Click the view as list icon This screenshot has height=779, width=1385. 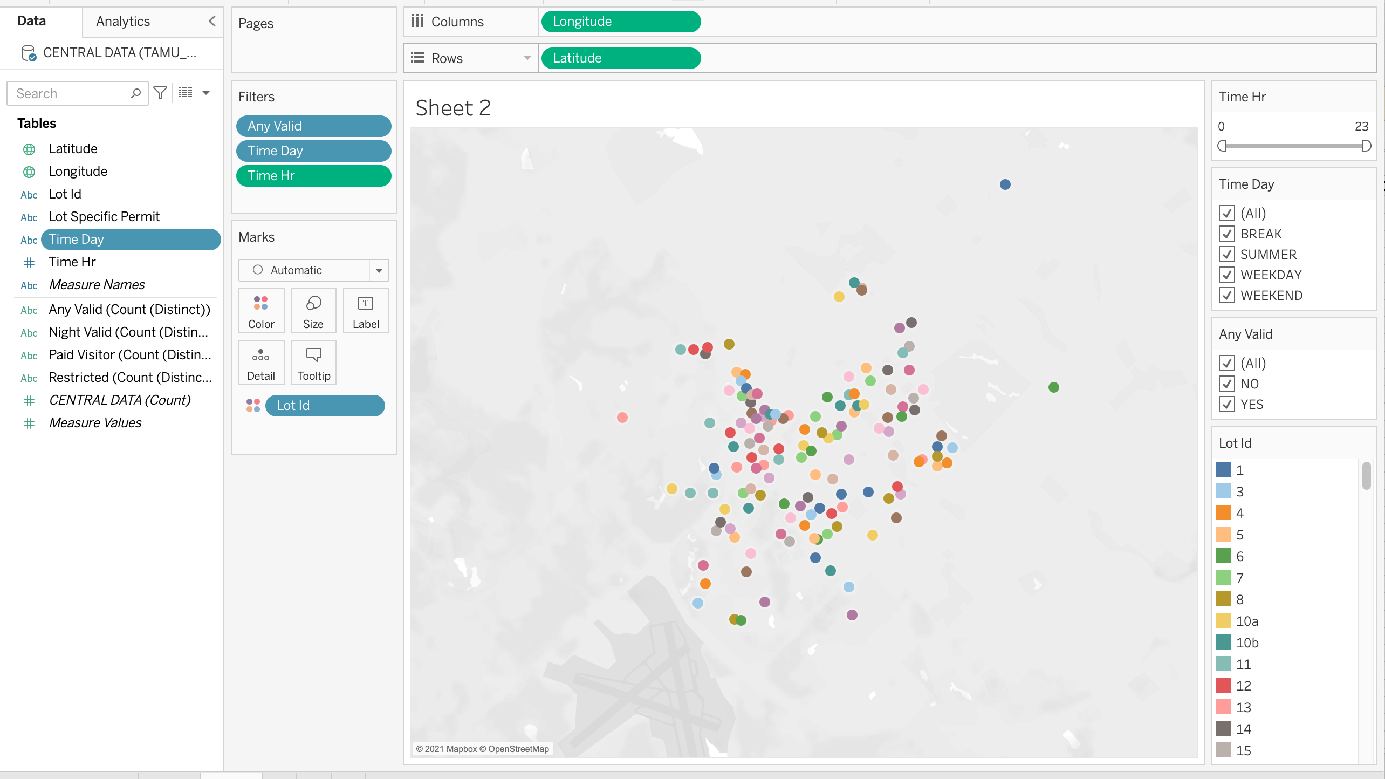coord(186,93)
